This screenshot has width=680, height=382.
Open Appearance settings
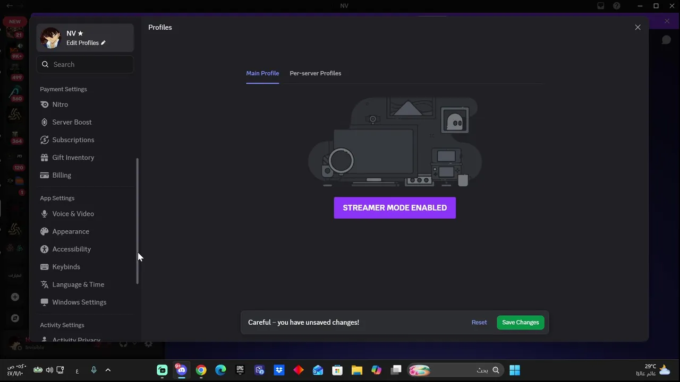coord(85,231)
